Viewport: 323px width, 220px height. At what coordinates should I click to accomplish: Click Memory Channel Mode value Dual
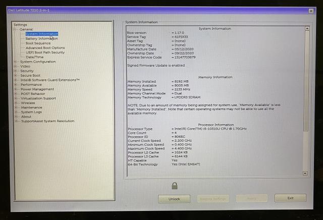click(178, 93)
